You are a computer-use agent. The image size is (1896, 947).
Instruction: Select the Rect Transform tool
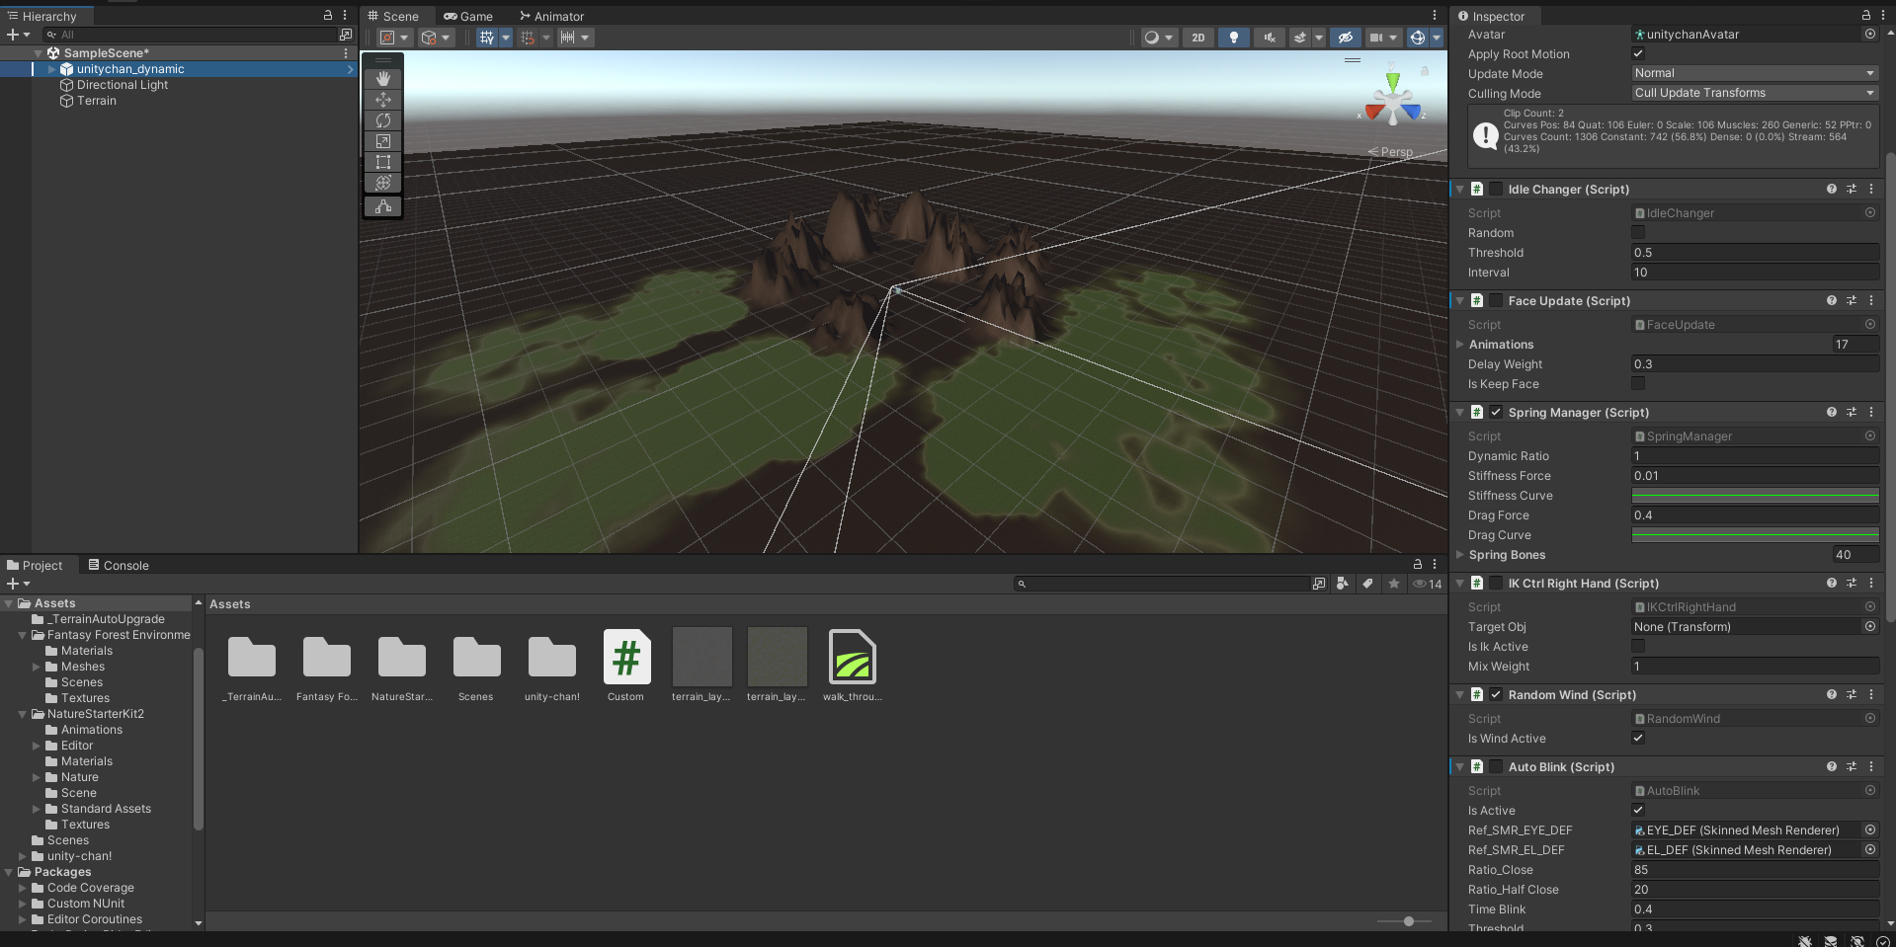(x=383, y=162)
